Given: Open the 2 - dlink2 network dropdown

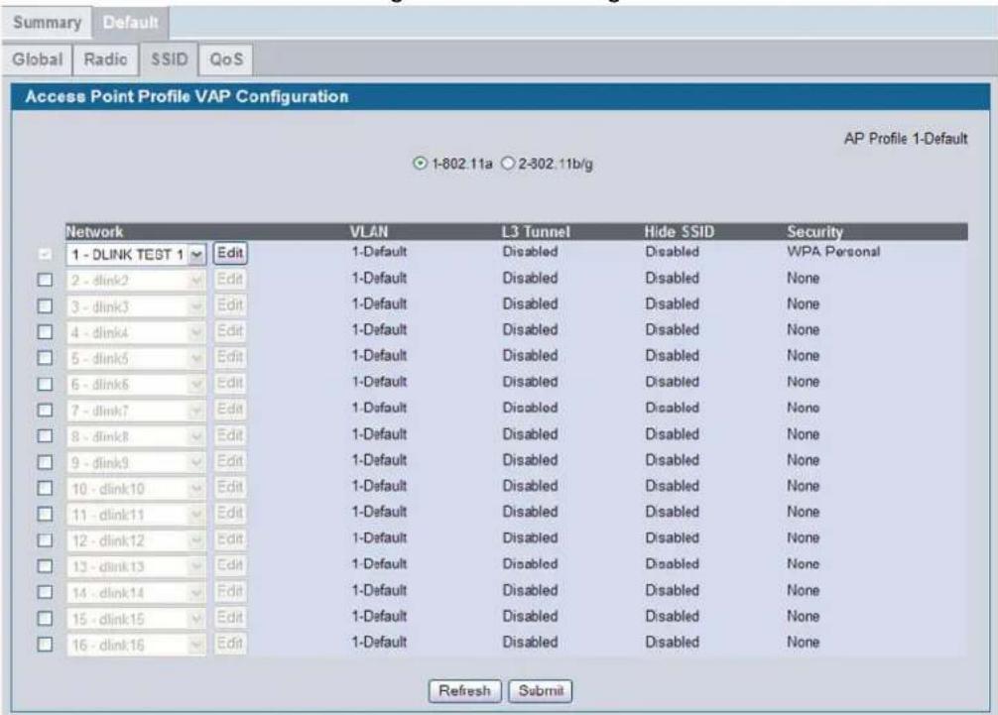Looking at the screenshot, I should point(136,280).
